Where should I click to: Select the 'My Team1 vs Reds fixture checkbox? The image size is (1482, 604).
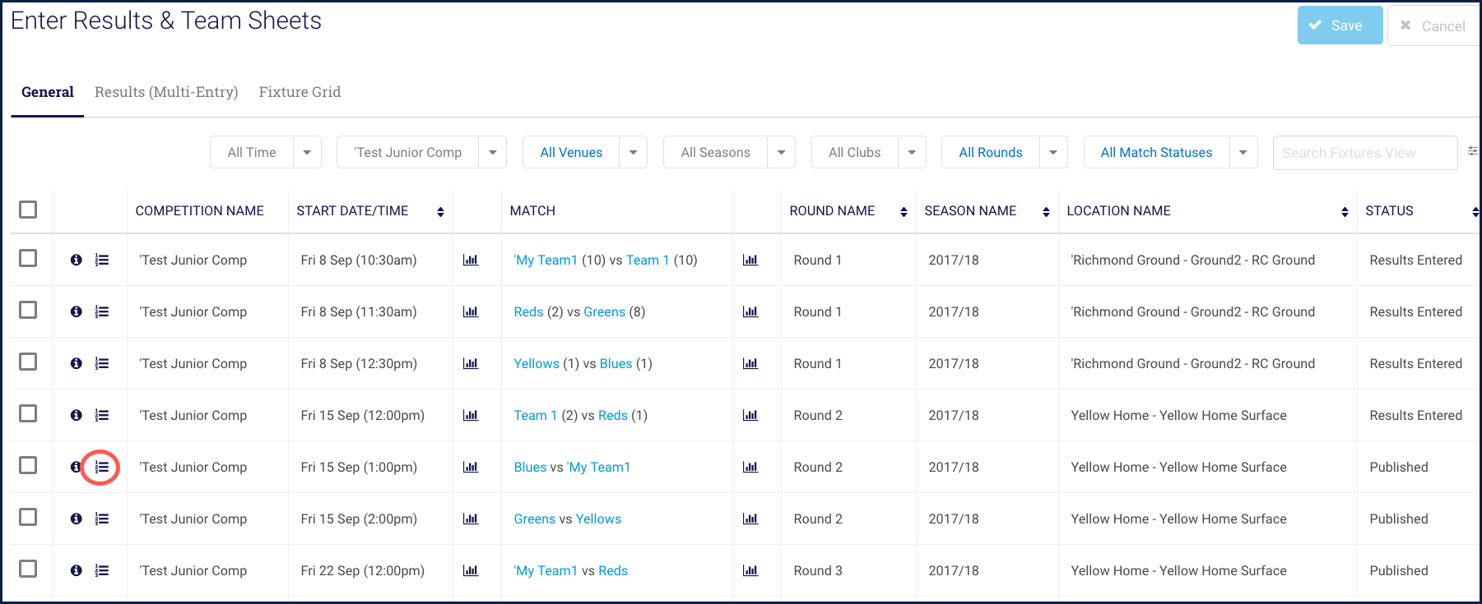(x=28, y=569)
